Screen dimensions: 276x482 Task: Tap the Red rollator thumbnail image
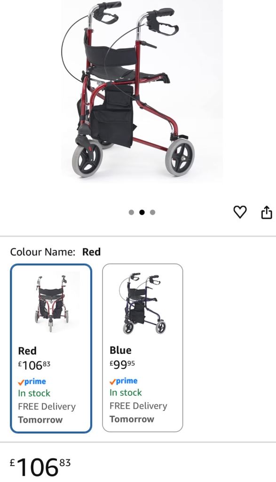point(51,304)
